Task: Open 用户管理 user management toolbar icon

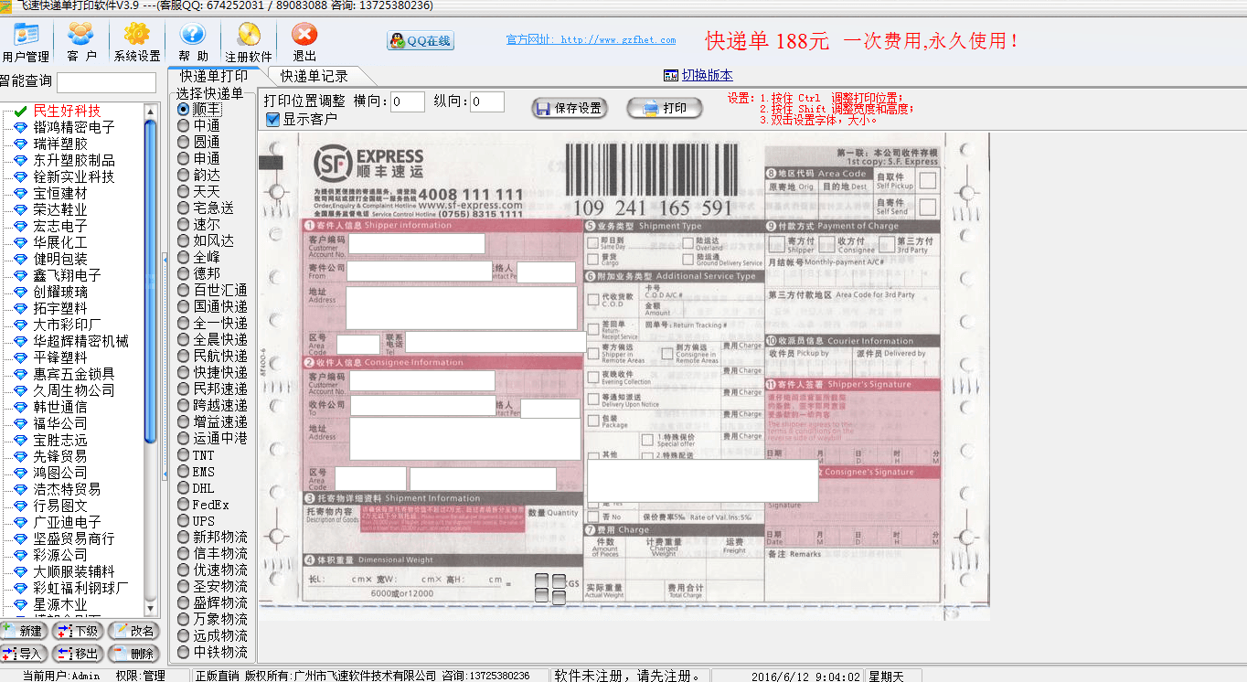Action: coord(26,42)
